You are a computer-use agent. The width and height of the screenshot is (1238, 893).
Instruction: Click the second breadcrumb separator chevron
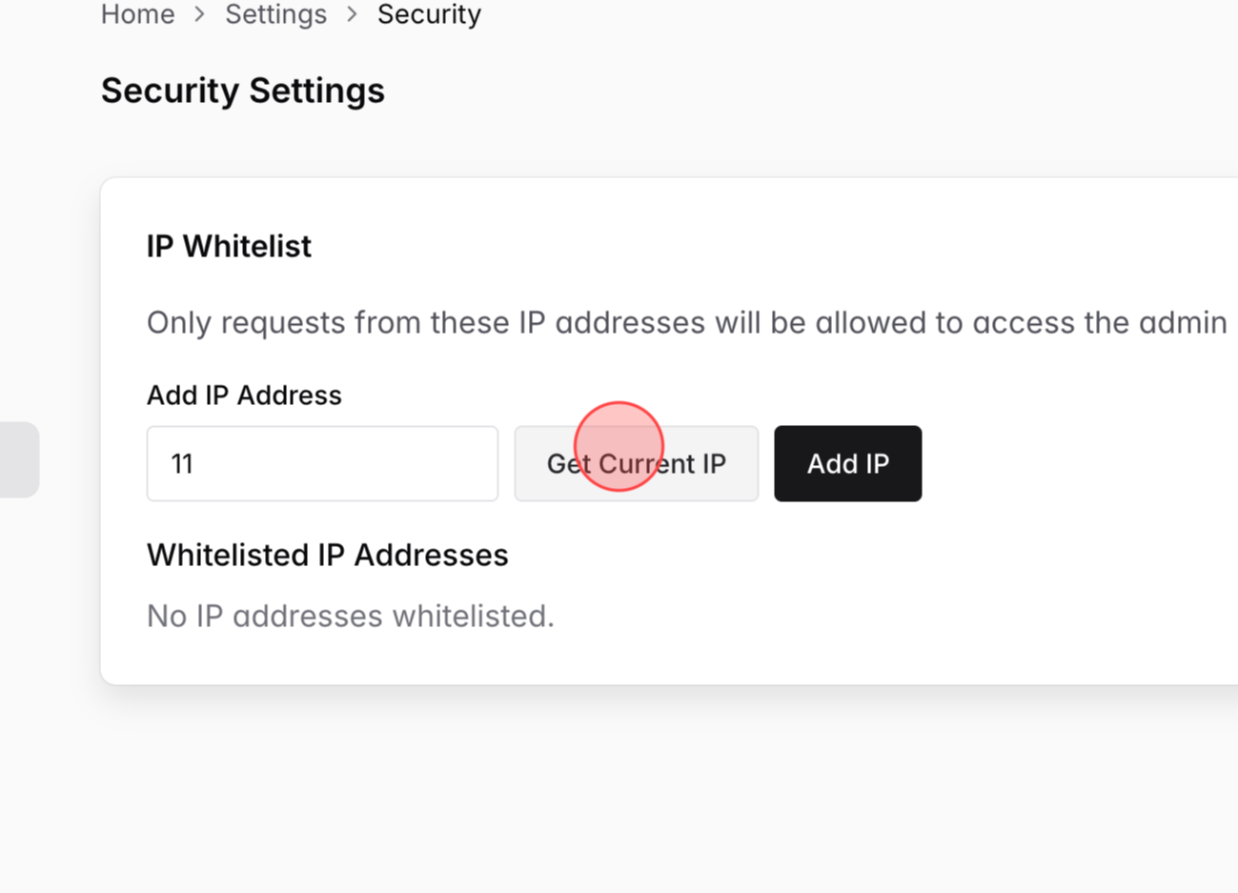point(352,14)
